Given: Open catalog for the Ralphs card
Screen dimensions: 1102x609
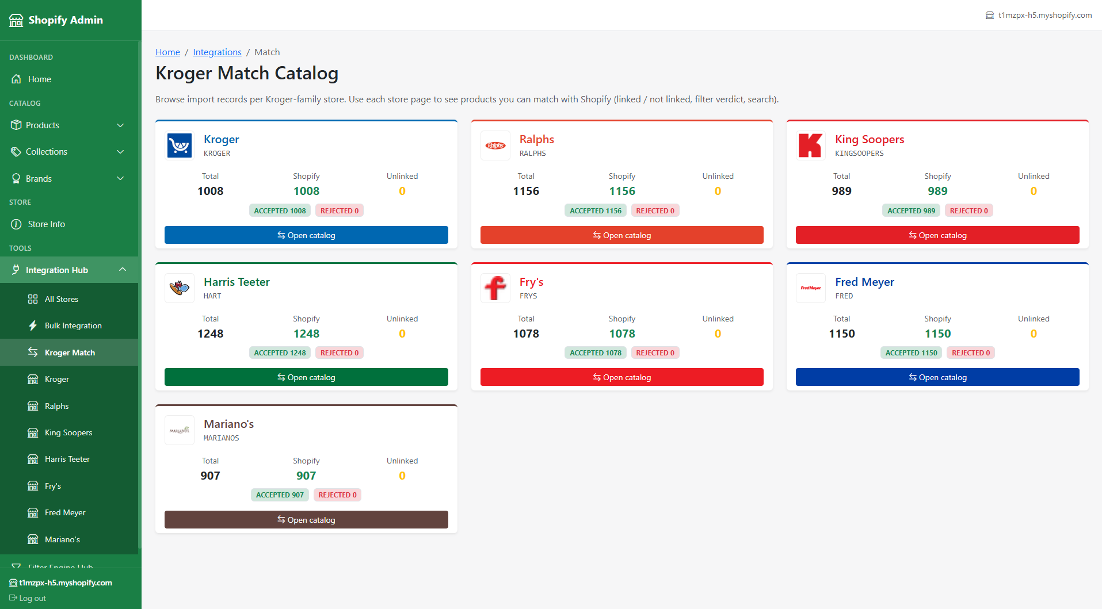Looking at the screenshot, I should coord(622,235).
